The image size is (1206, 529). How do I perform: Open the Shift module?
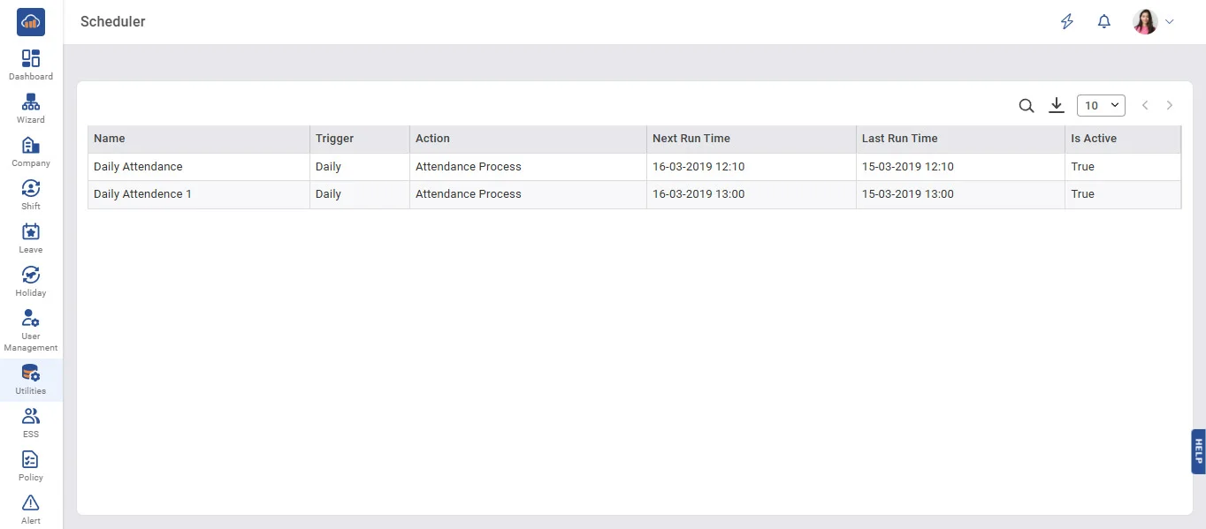click(x=31, y=190)
